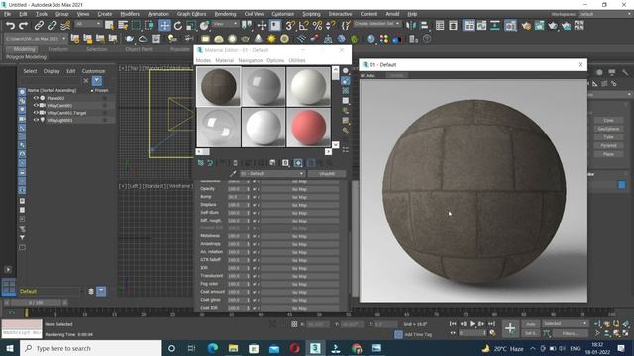The image size is (634, 356).
Task: Open Render Setup teapot icon
Action: 526,26
